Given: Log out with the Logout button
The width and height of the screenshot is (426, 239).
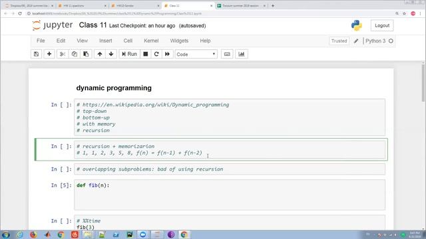Looking at the screenshot, I should [x=382, y=25].
